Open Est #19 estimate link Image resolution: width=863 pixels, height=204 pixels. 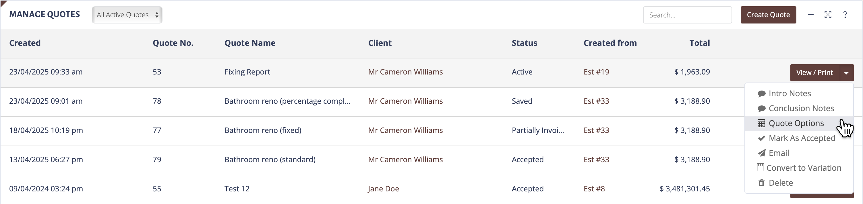tap(596, 72)
